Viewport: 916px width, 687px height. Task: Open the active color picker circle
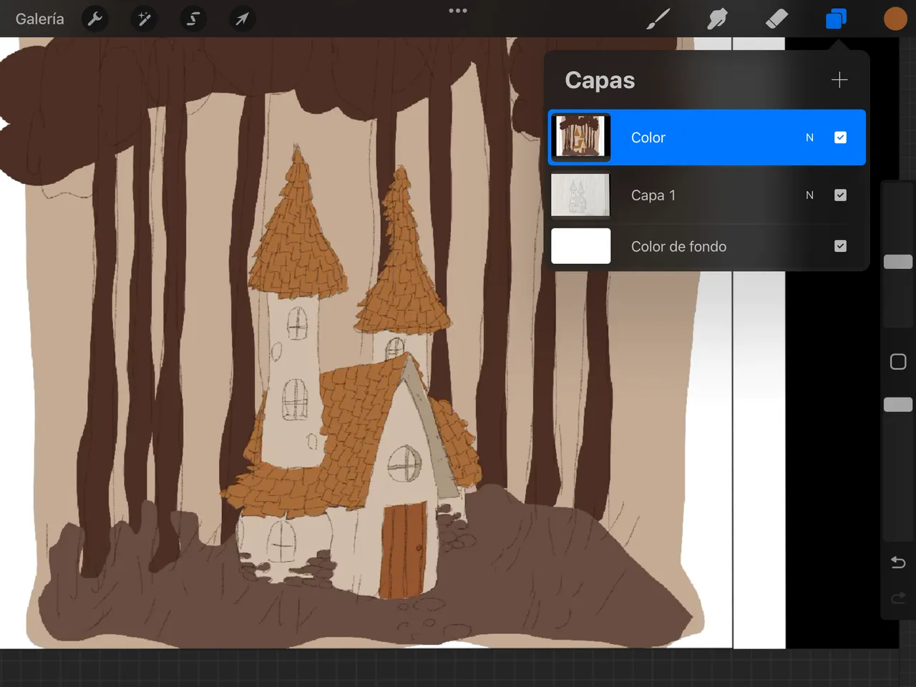tap(895, 19)
